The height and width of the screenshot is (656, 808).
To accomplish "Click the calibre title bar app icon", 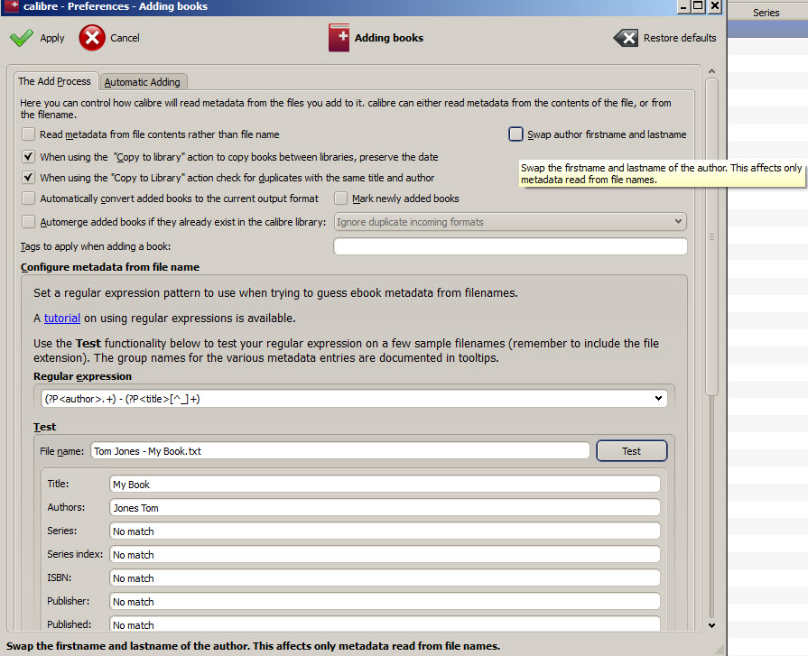I will (x=12, y=6).
